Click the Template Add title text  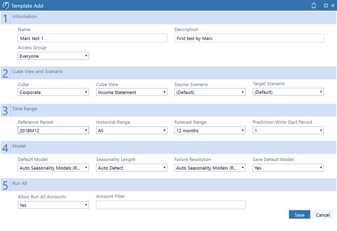point(27,6)
